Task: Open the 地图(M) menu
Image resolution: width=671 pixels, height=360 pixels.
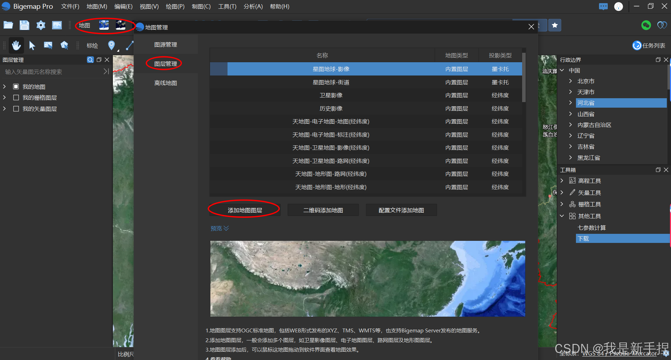Action: click(97, 7)
